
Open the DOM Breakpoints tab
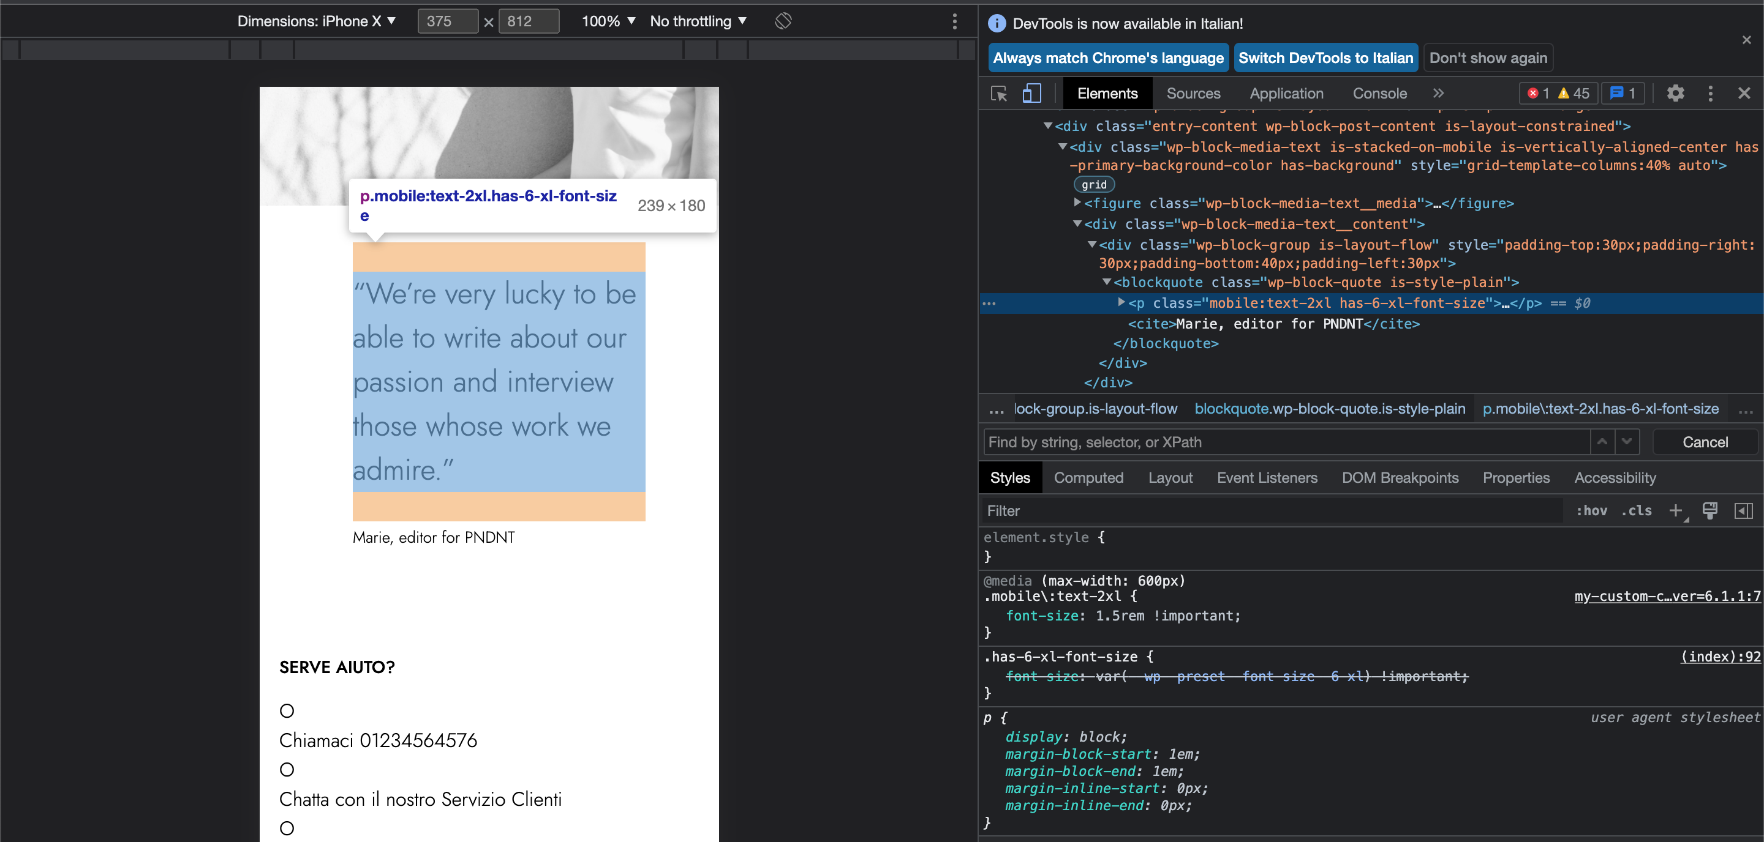[x=1399, y=477]
